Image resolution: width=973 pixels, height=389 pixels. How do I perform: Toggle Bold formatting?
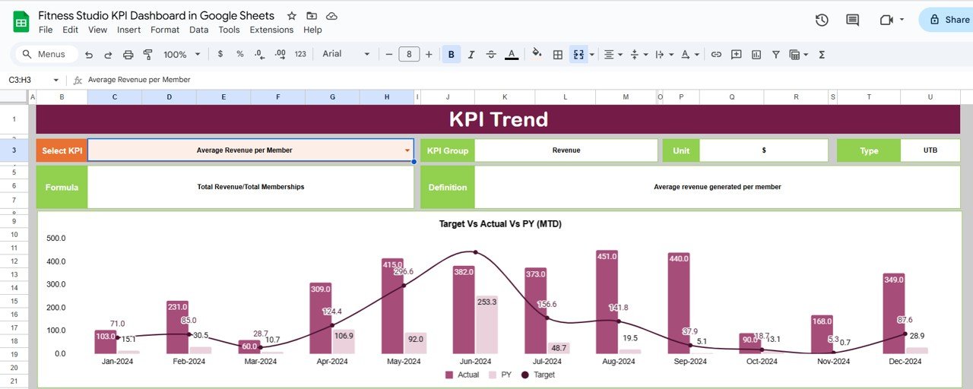[x=452, y=55]
